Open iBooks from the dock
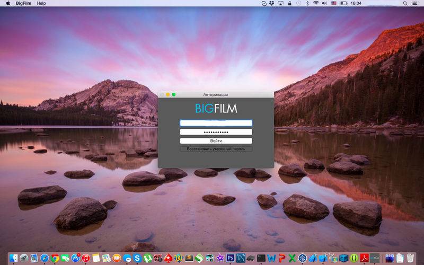 [x=117, y=258]
